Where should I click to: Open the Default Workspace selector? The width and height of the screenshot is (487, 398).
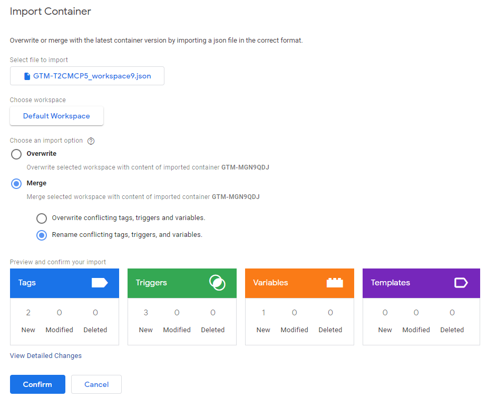click(56, 116)
